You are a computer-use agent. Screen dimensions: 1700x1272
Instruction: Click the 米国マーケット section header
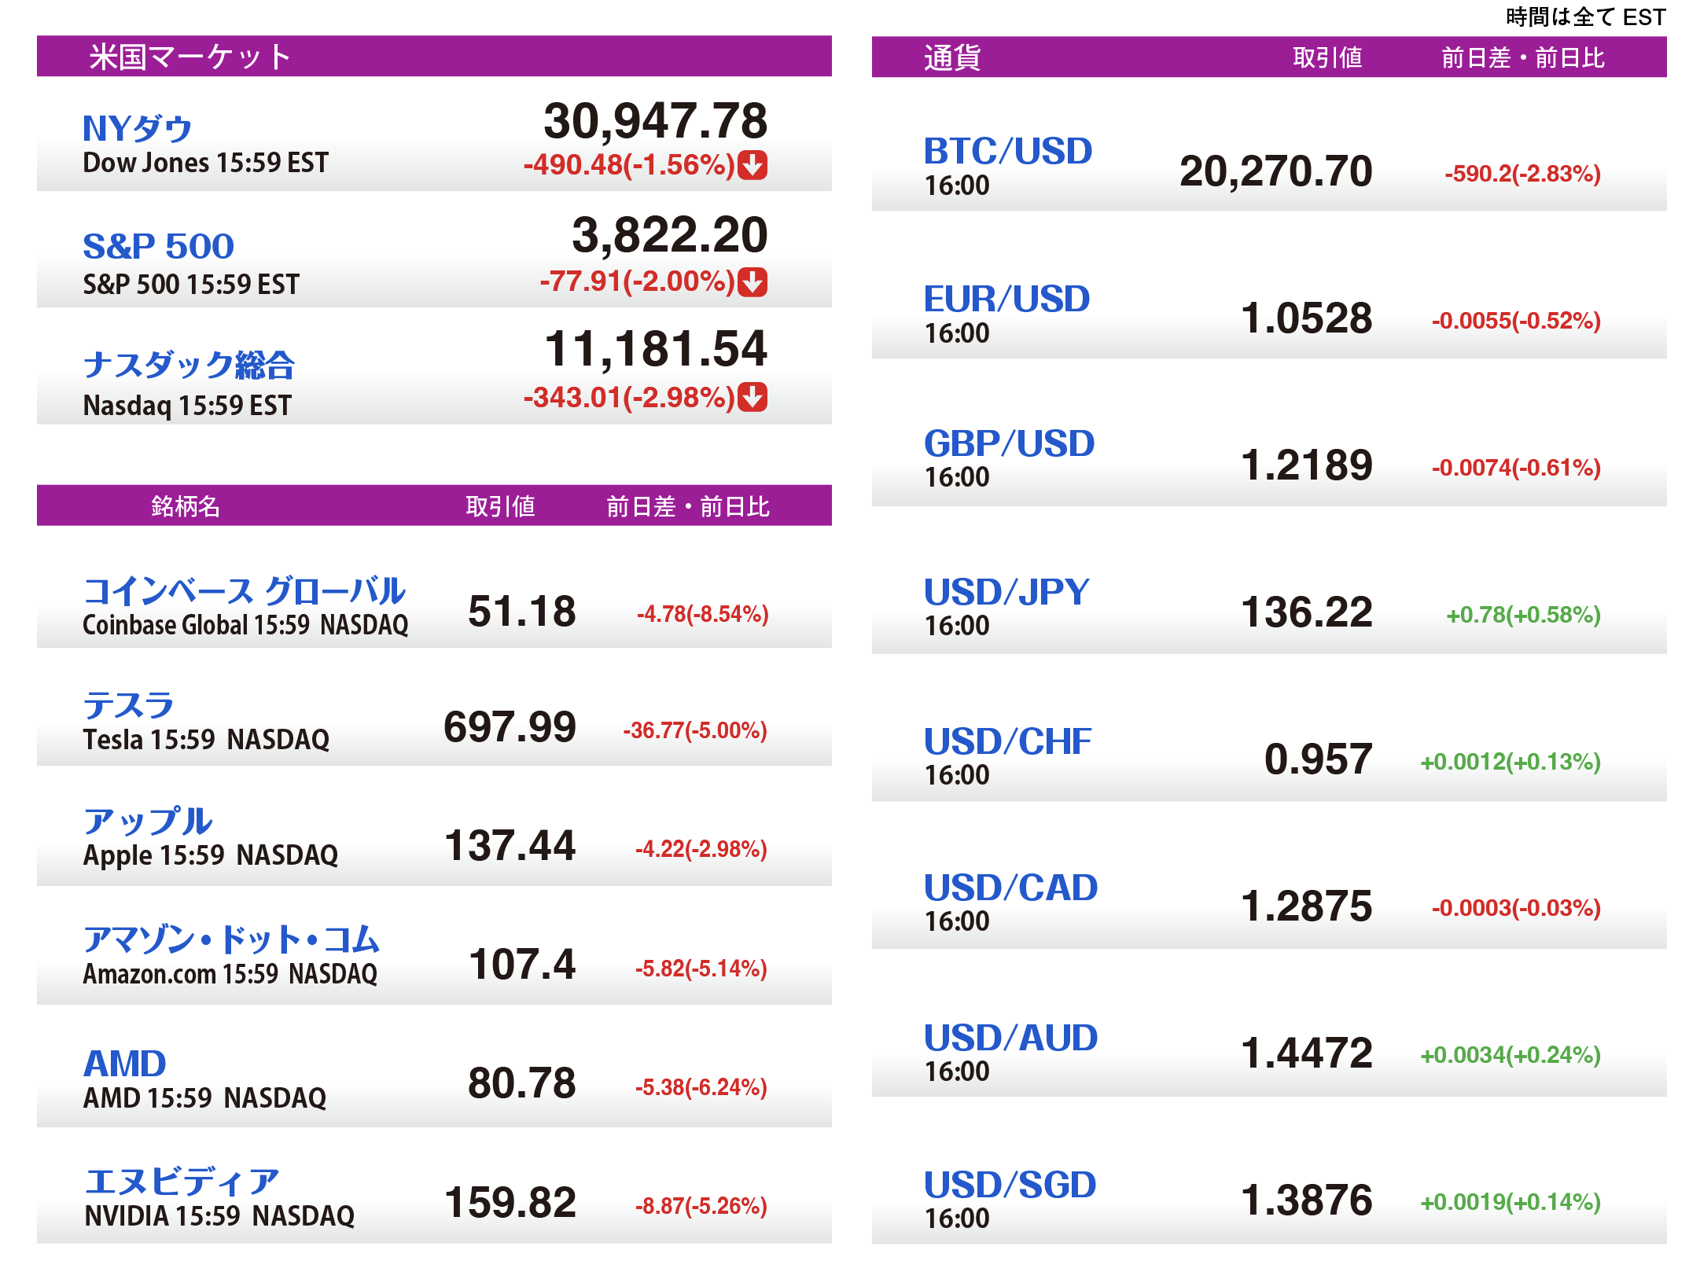click(190, 57)
